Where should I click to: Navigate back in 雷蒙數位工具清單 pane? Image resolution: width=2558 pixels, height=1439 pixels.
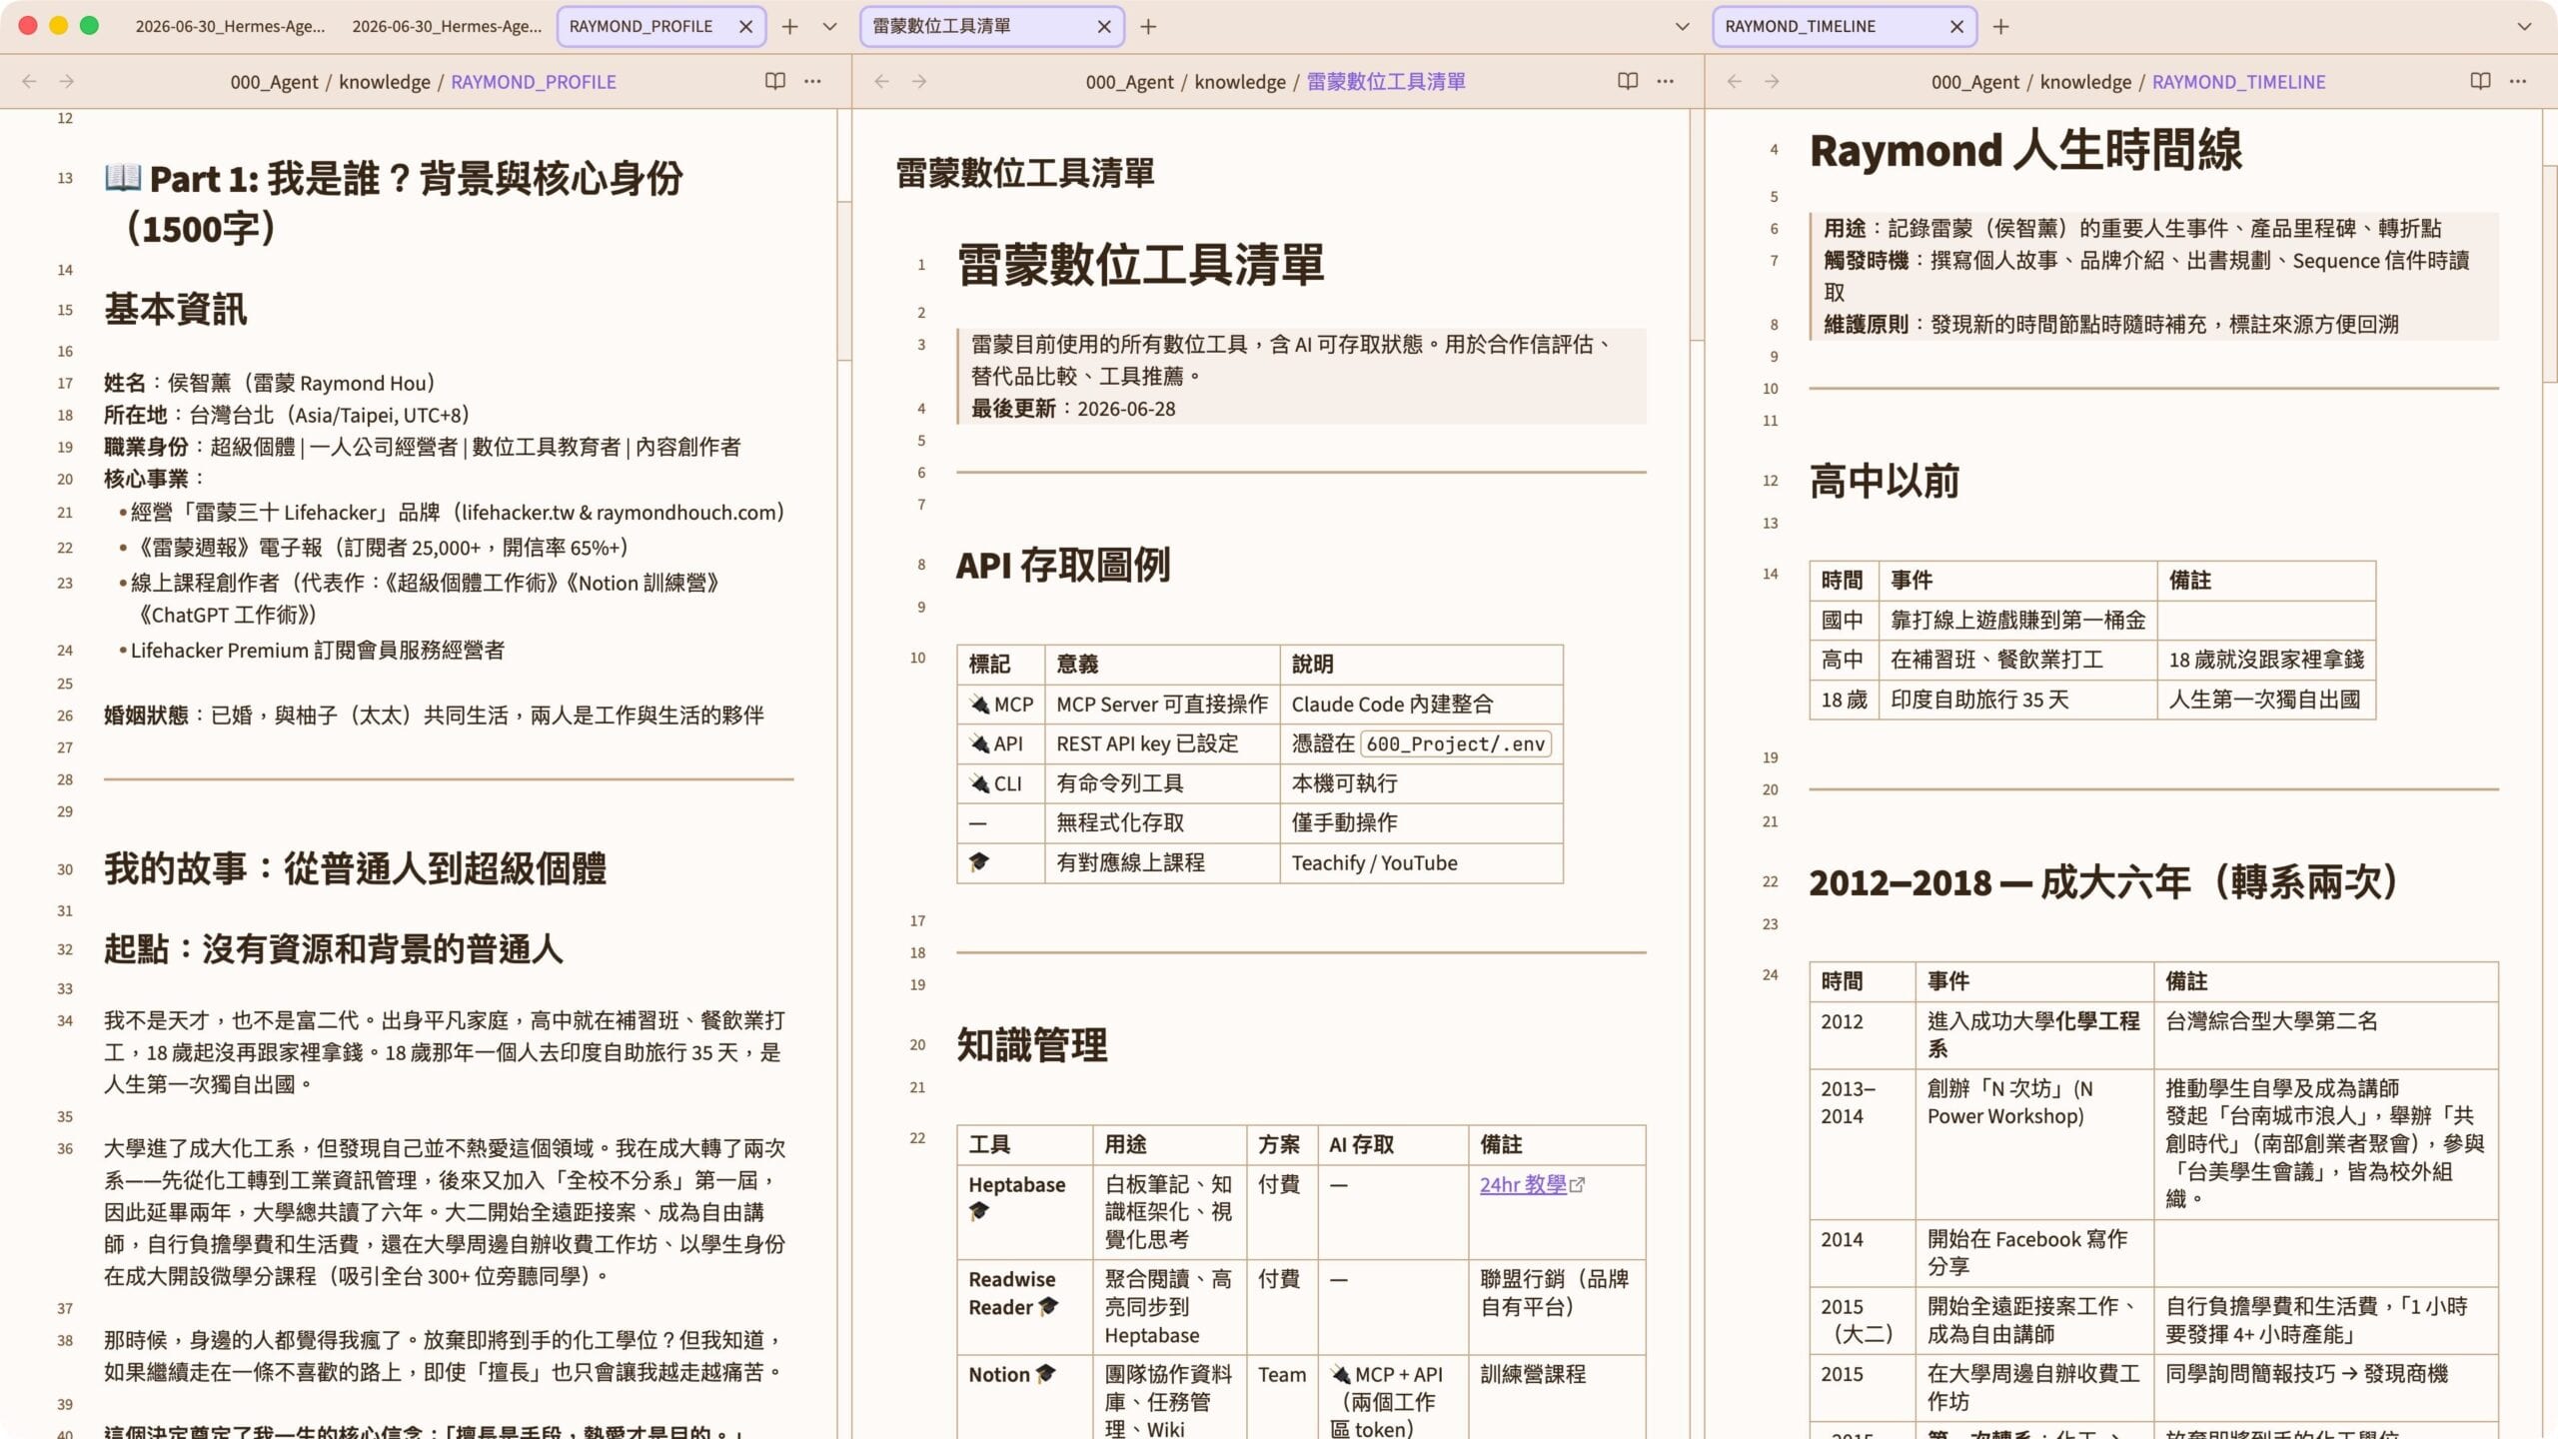click(881, 81)
